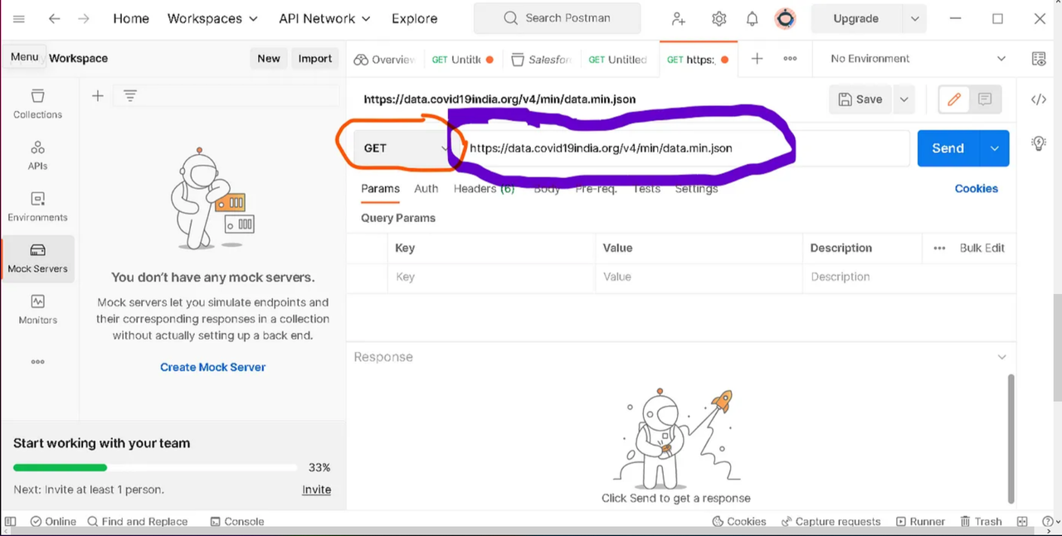Click Bulk Edit

click(x=982, y=248)
